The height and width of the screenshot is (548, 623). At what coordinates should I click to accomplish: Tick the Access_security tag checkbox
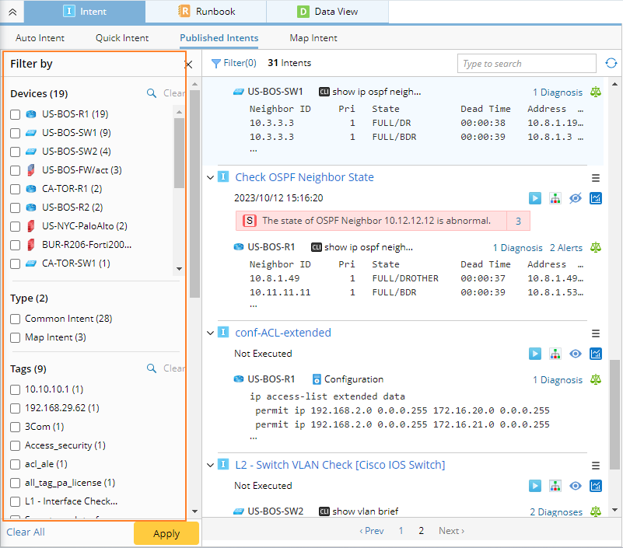pyautogui.click(x=16, y=445)
